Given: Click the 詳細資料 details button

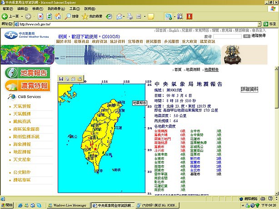Looking at the screenshot, I should [249, 89].
